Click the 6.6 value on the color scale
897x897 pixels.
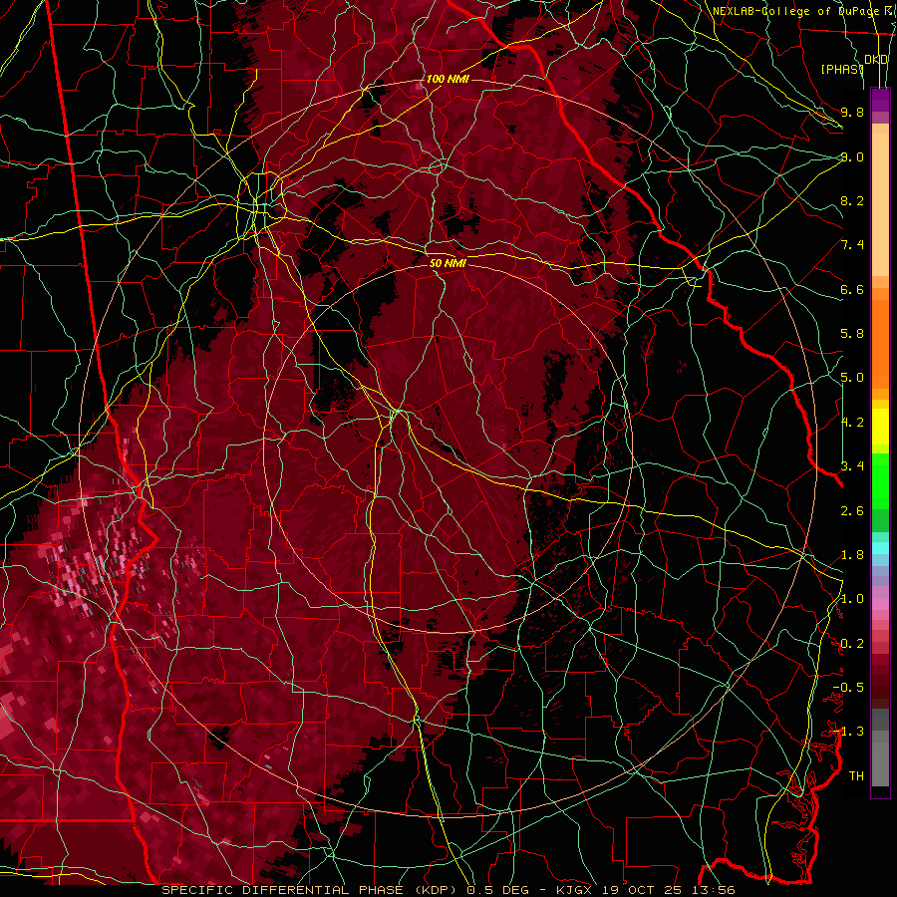(852, 289)
